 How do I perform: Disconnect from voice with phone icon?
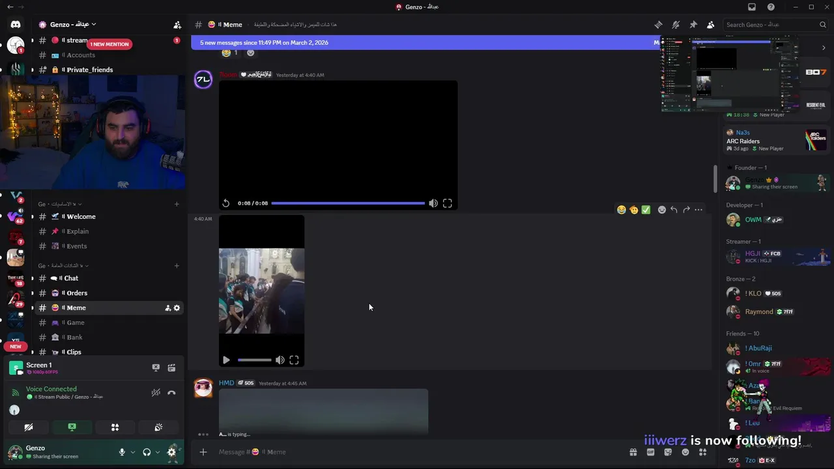[171, 392]
